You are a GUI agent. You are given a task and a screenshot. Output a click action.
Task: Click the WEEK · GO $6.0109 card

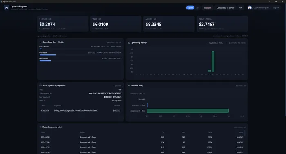coord(116,24)
